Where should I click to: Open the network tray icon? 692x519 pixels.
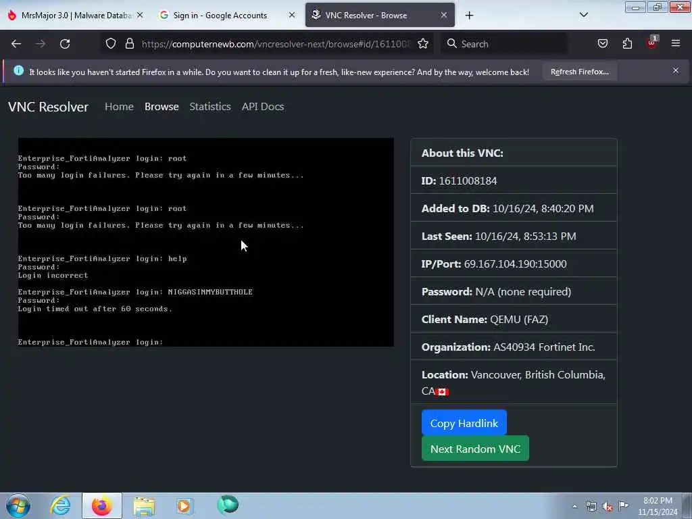coord(591,506)
